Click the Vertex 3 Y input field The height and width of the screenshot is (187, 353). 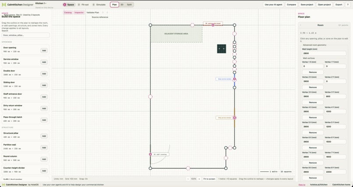tap(335, 96)
